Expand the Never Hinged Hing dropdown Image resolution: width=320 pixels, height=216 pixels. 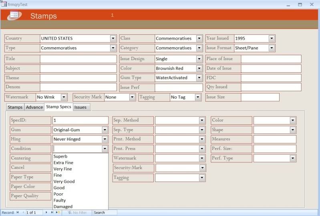pos(105,139)
